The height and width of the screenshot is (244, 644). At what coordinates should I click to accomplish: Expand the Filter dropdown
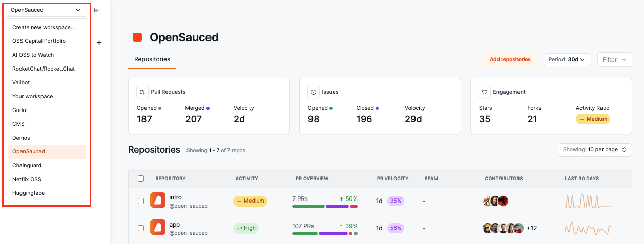614,60
